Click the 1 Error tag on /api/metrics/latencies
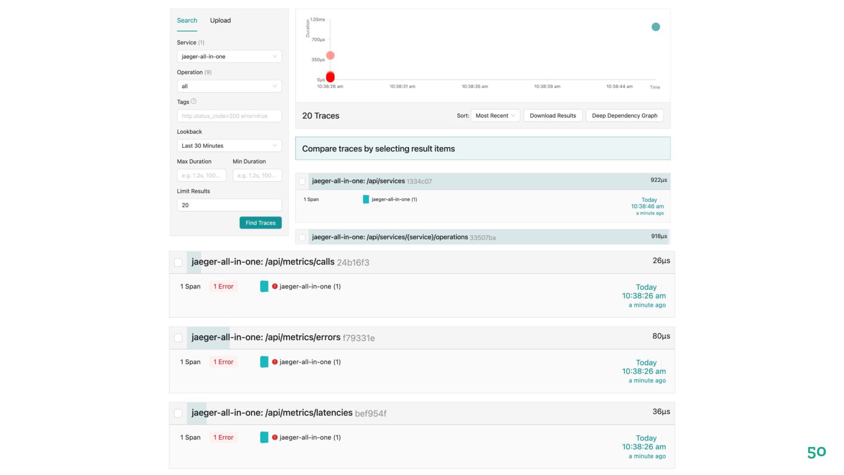The width and height of the screenshot is (844, 475). 223,437
